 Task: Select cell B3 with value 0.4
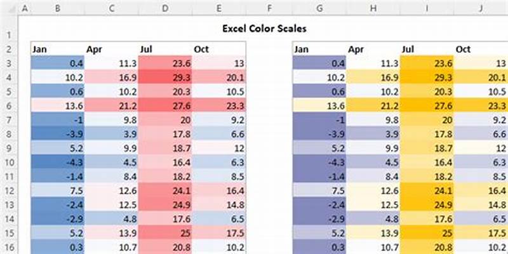pos(58,63)
